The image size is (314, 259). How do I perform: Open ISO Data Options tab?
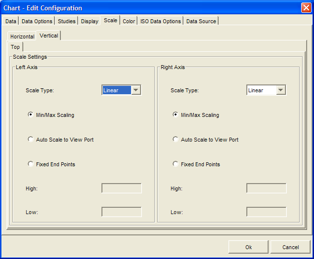pos(160,21)
